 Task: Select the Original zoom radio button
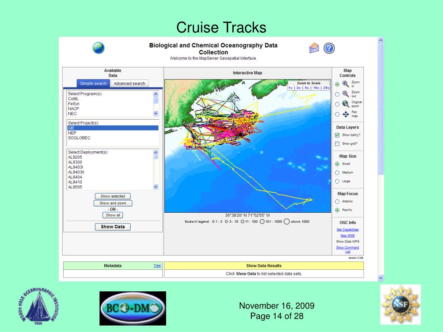point(337,104)
